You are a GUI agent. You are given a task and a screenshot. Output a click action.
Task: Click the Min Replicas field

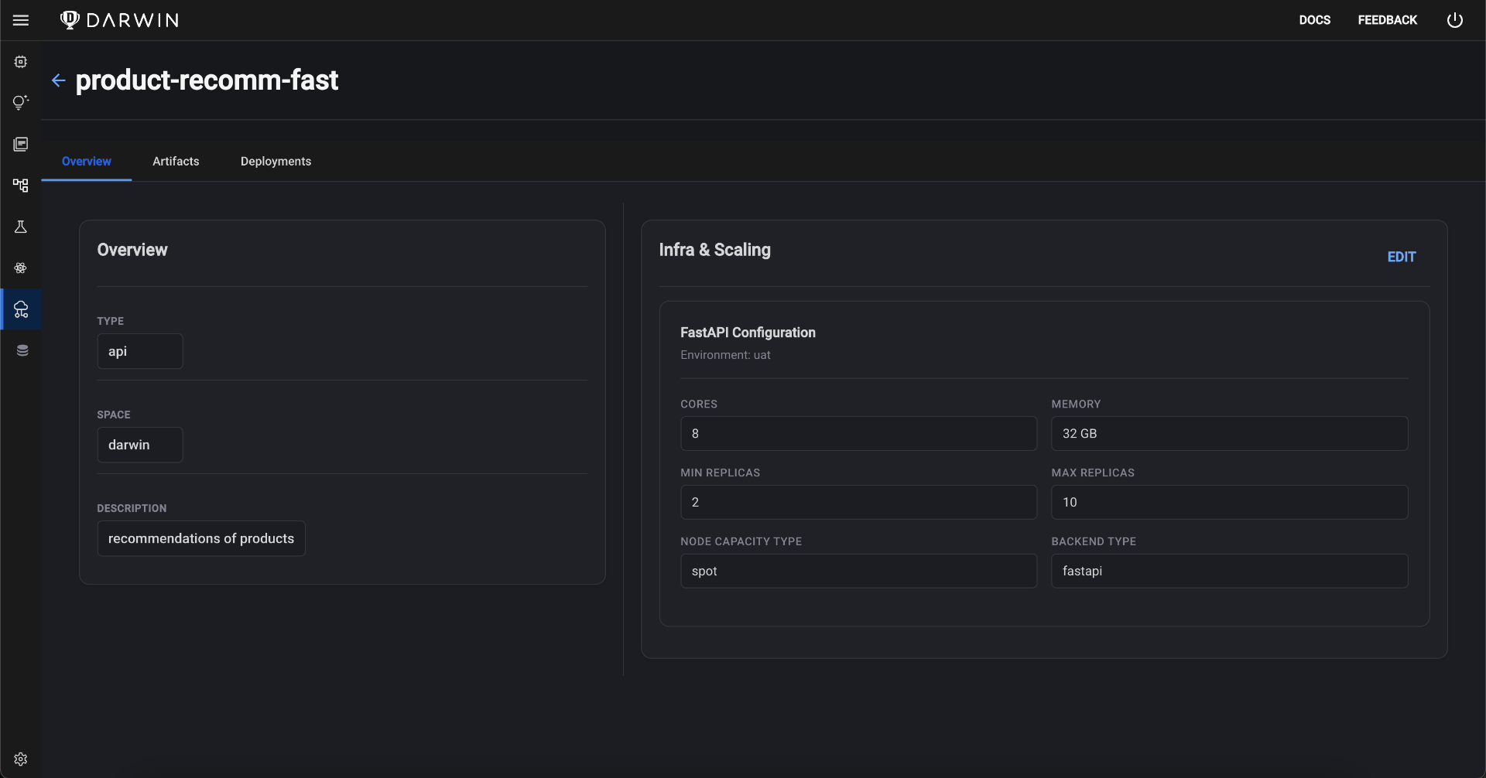(858, 503)
